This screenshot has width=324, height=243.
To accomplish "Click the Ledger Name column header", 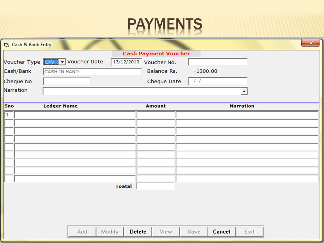I will pos(60,106).
